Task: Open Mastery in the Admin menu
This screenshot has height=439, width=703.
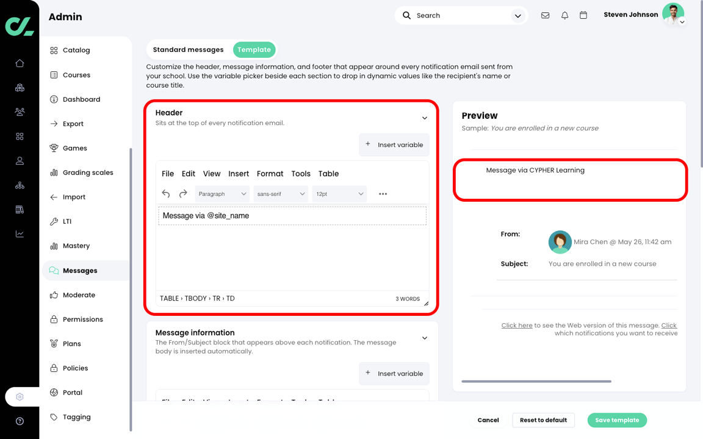Action: click(76, 246)
